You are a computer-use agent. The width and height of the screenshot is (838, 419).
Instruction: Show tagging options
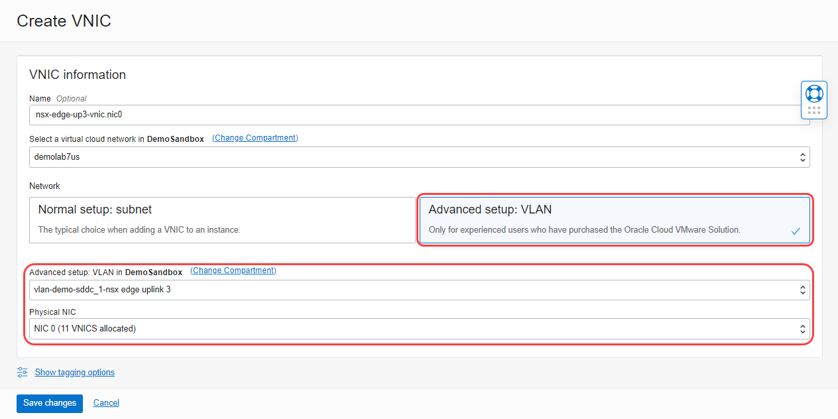74,372
